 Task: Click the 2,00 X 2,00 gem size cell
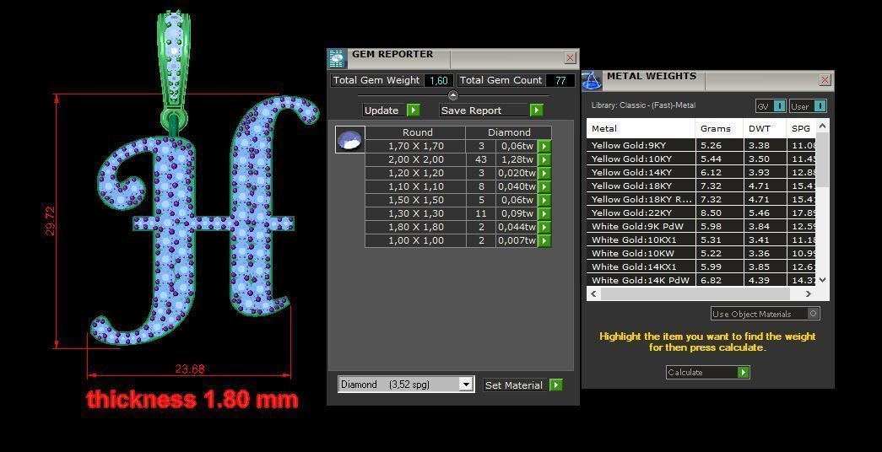(x=416, y=159)
